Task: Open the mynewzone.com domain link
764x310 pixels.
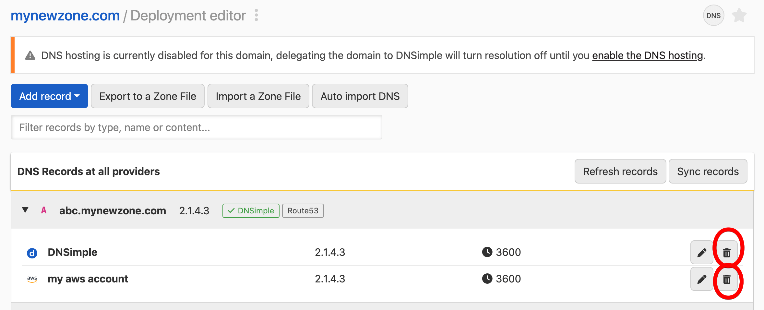Action: (65, 16)
